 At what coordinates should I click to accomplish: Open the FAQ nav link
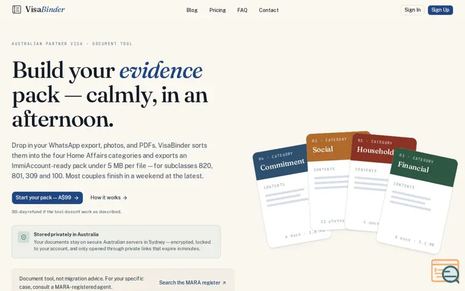[242, 10]
